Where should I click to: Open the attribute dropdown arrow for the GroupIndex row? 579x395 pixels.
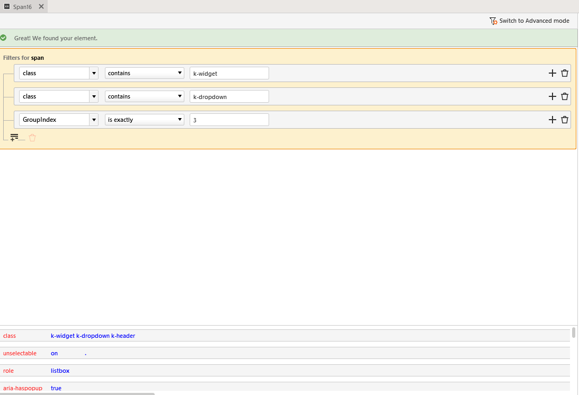94,120
